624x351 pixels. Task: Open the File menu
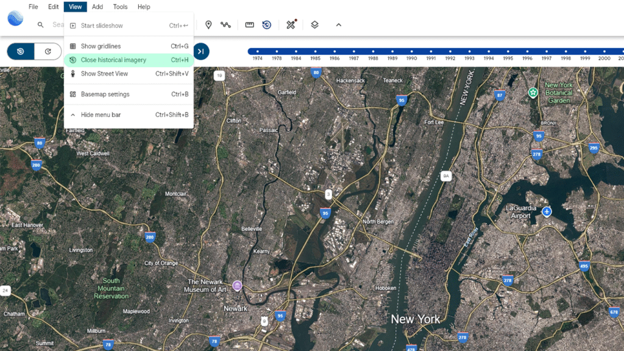click(33, 7)
